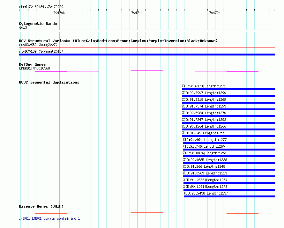Open the DGV Structural Variants track title
284x228 pixels.
tap(118, 41)
